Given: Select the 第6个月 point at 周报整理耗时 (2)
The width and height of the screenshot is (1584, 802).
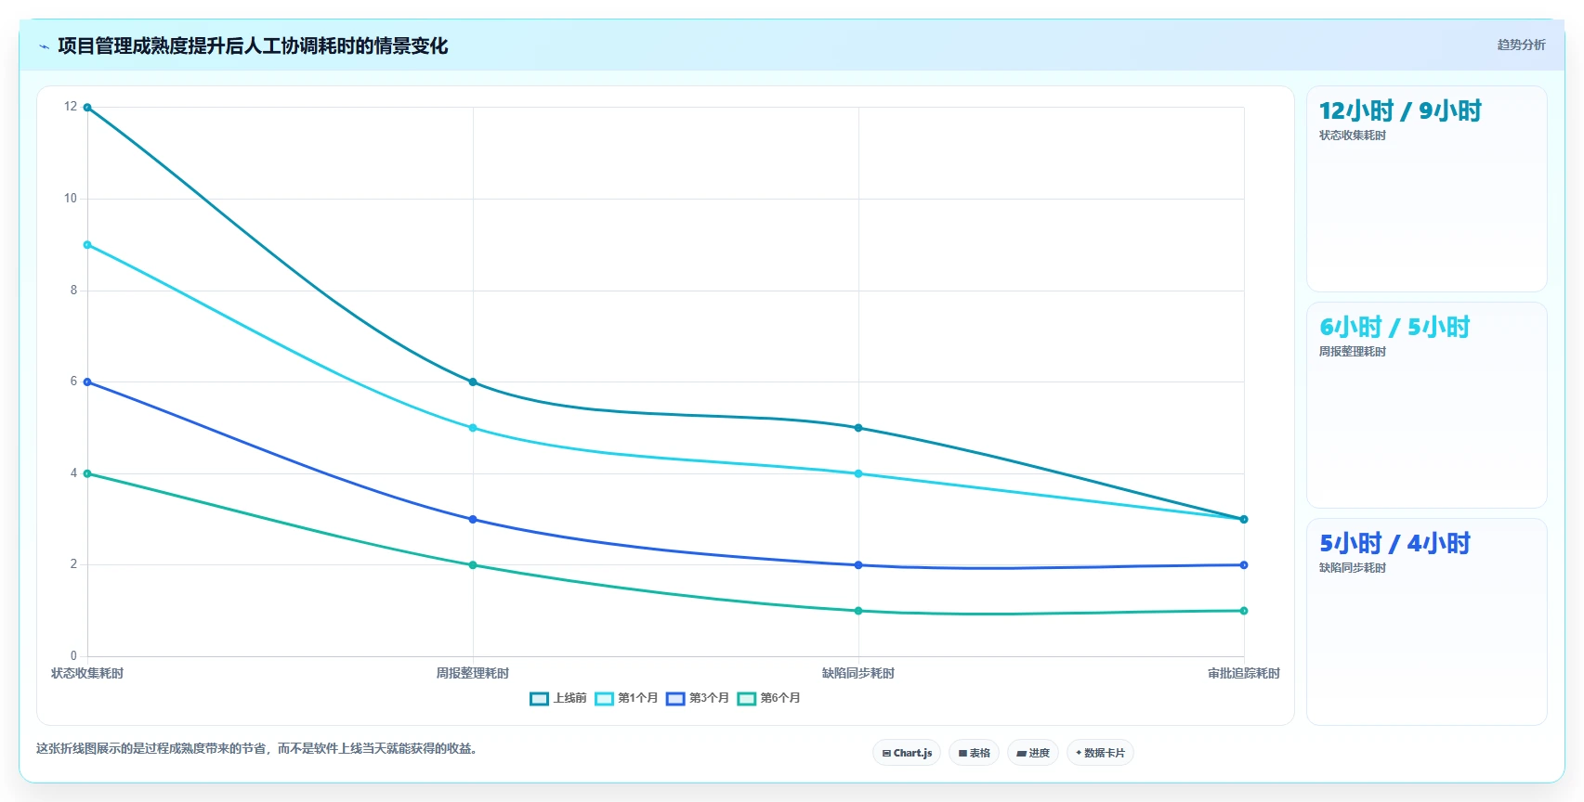Looking at the screenshot, I should pos(473,565).
